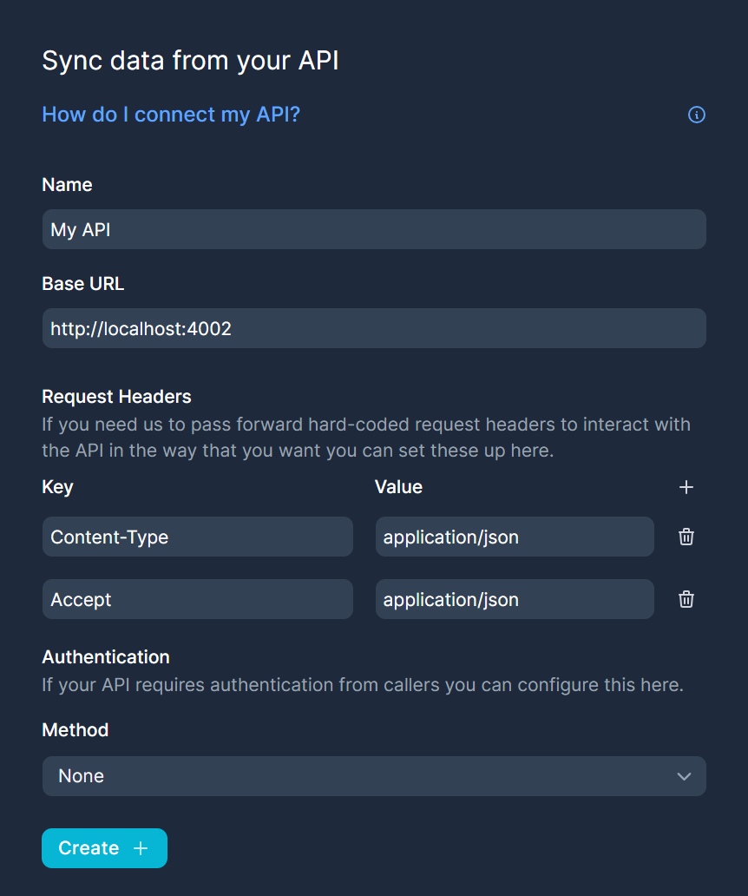Click the 'Value' column header label
This screenshot has height=896, width=748.
398,487
